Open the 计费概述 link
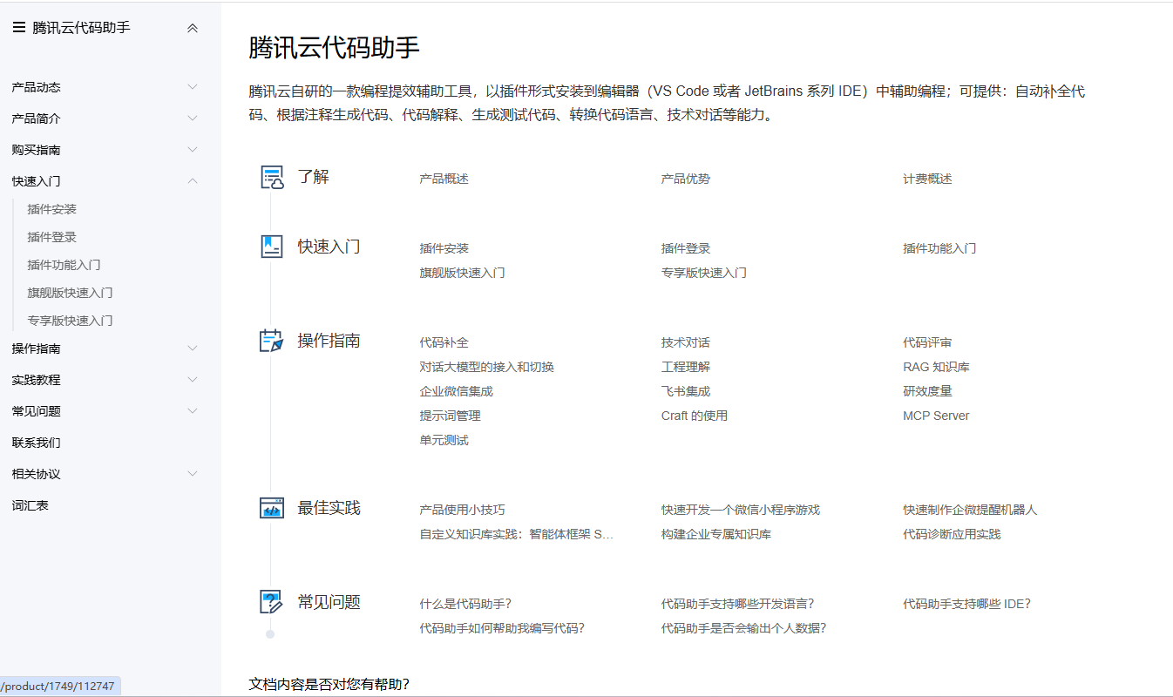 (927, 179)
